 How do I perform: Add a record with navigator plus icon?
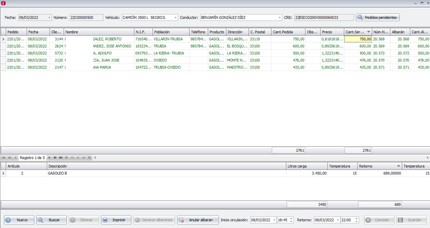(x=66, y=158)
